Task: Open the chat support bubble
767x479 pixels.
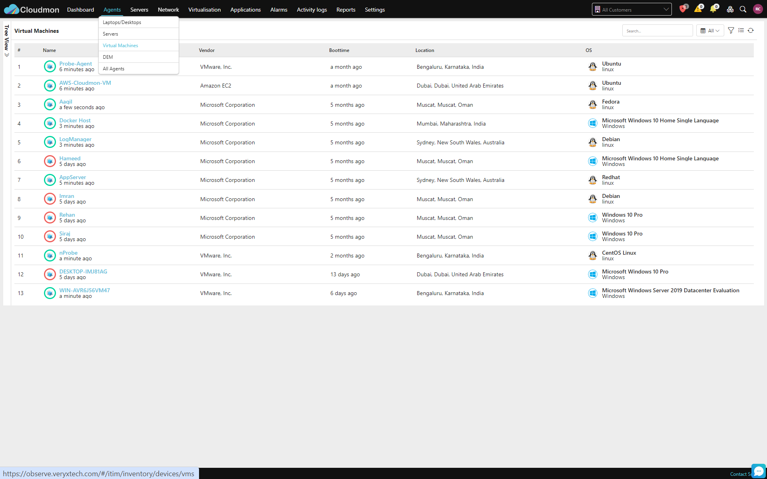Action: tap(758, 471)
